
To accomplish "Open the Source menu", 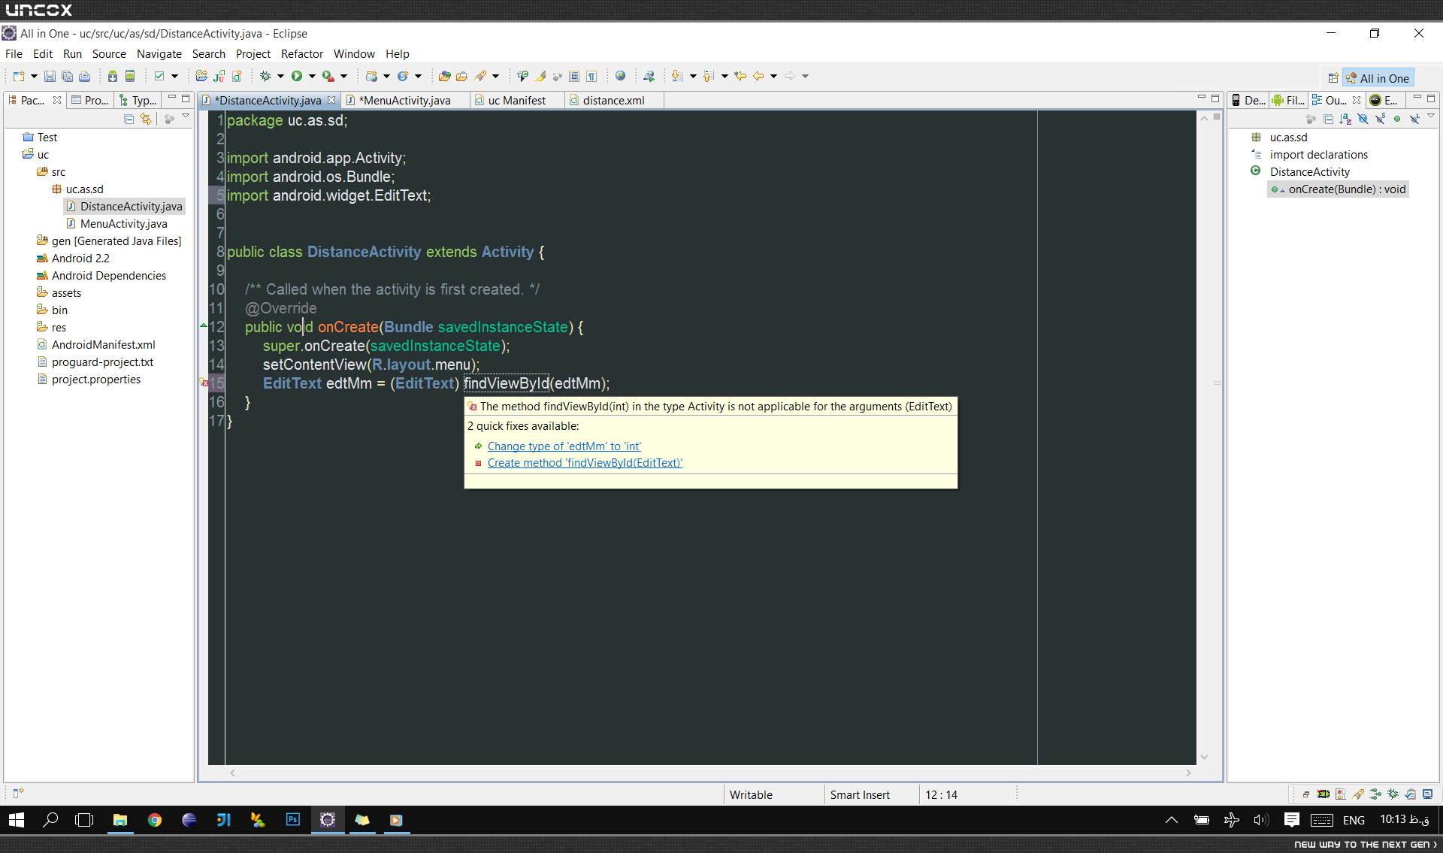I will [x=109, y=54].
